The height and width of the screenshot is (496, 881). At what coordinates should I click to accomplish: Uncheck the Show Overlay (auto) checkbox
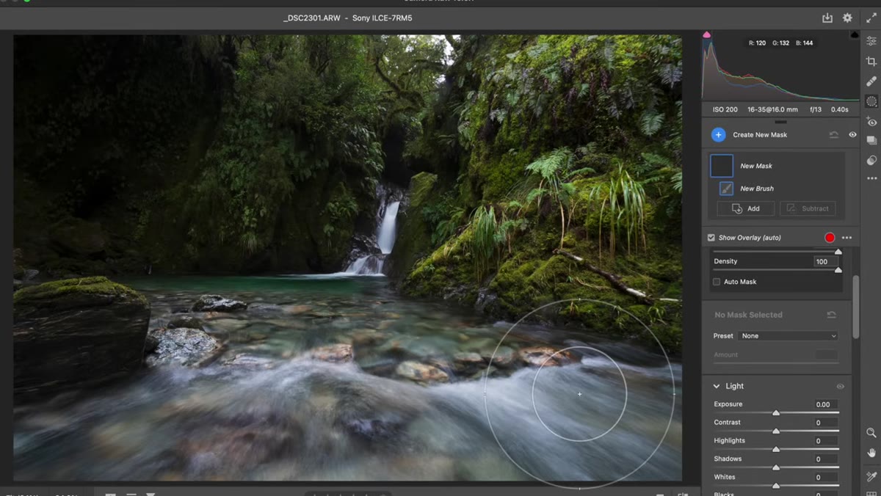(711, 238)
